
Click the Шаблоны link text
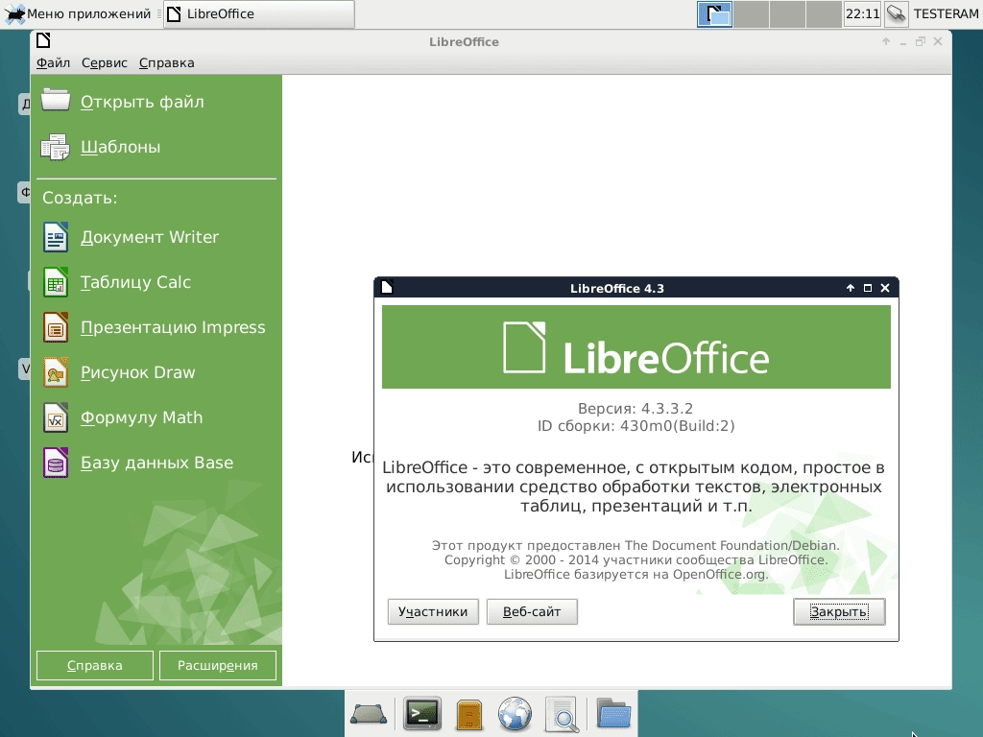120,147
